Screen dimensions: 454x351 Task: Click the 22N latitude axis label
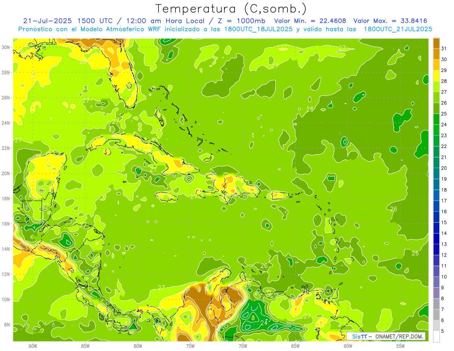(6, 148)
